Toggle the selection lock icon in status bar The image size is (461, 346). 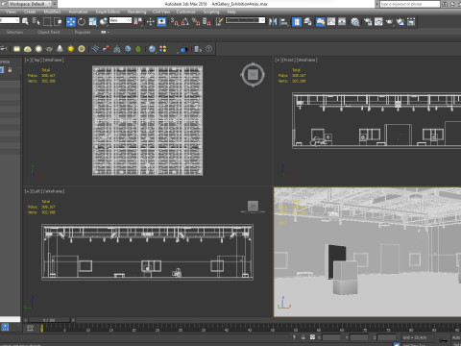pyautogui.click(x=303, y=337)
